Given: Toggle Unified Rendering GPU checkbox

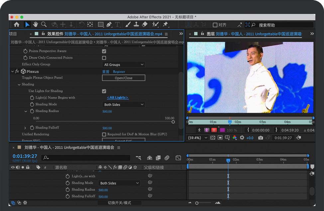Looking at the screenshot, I should [104, 134].
